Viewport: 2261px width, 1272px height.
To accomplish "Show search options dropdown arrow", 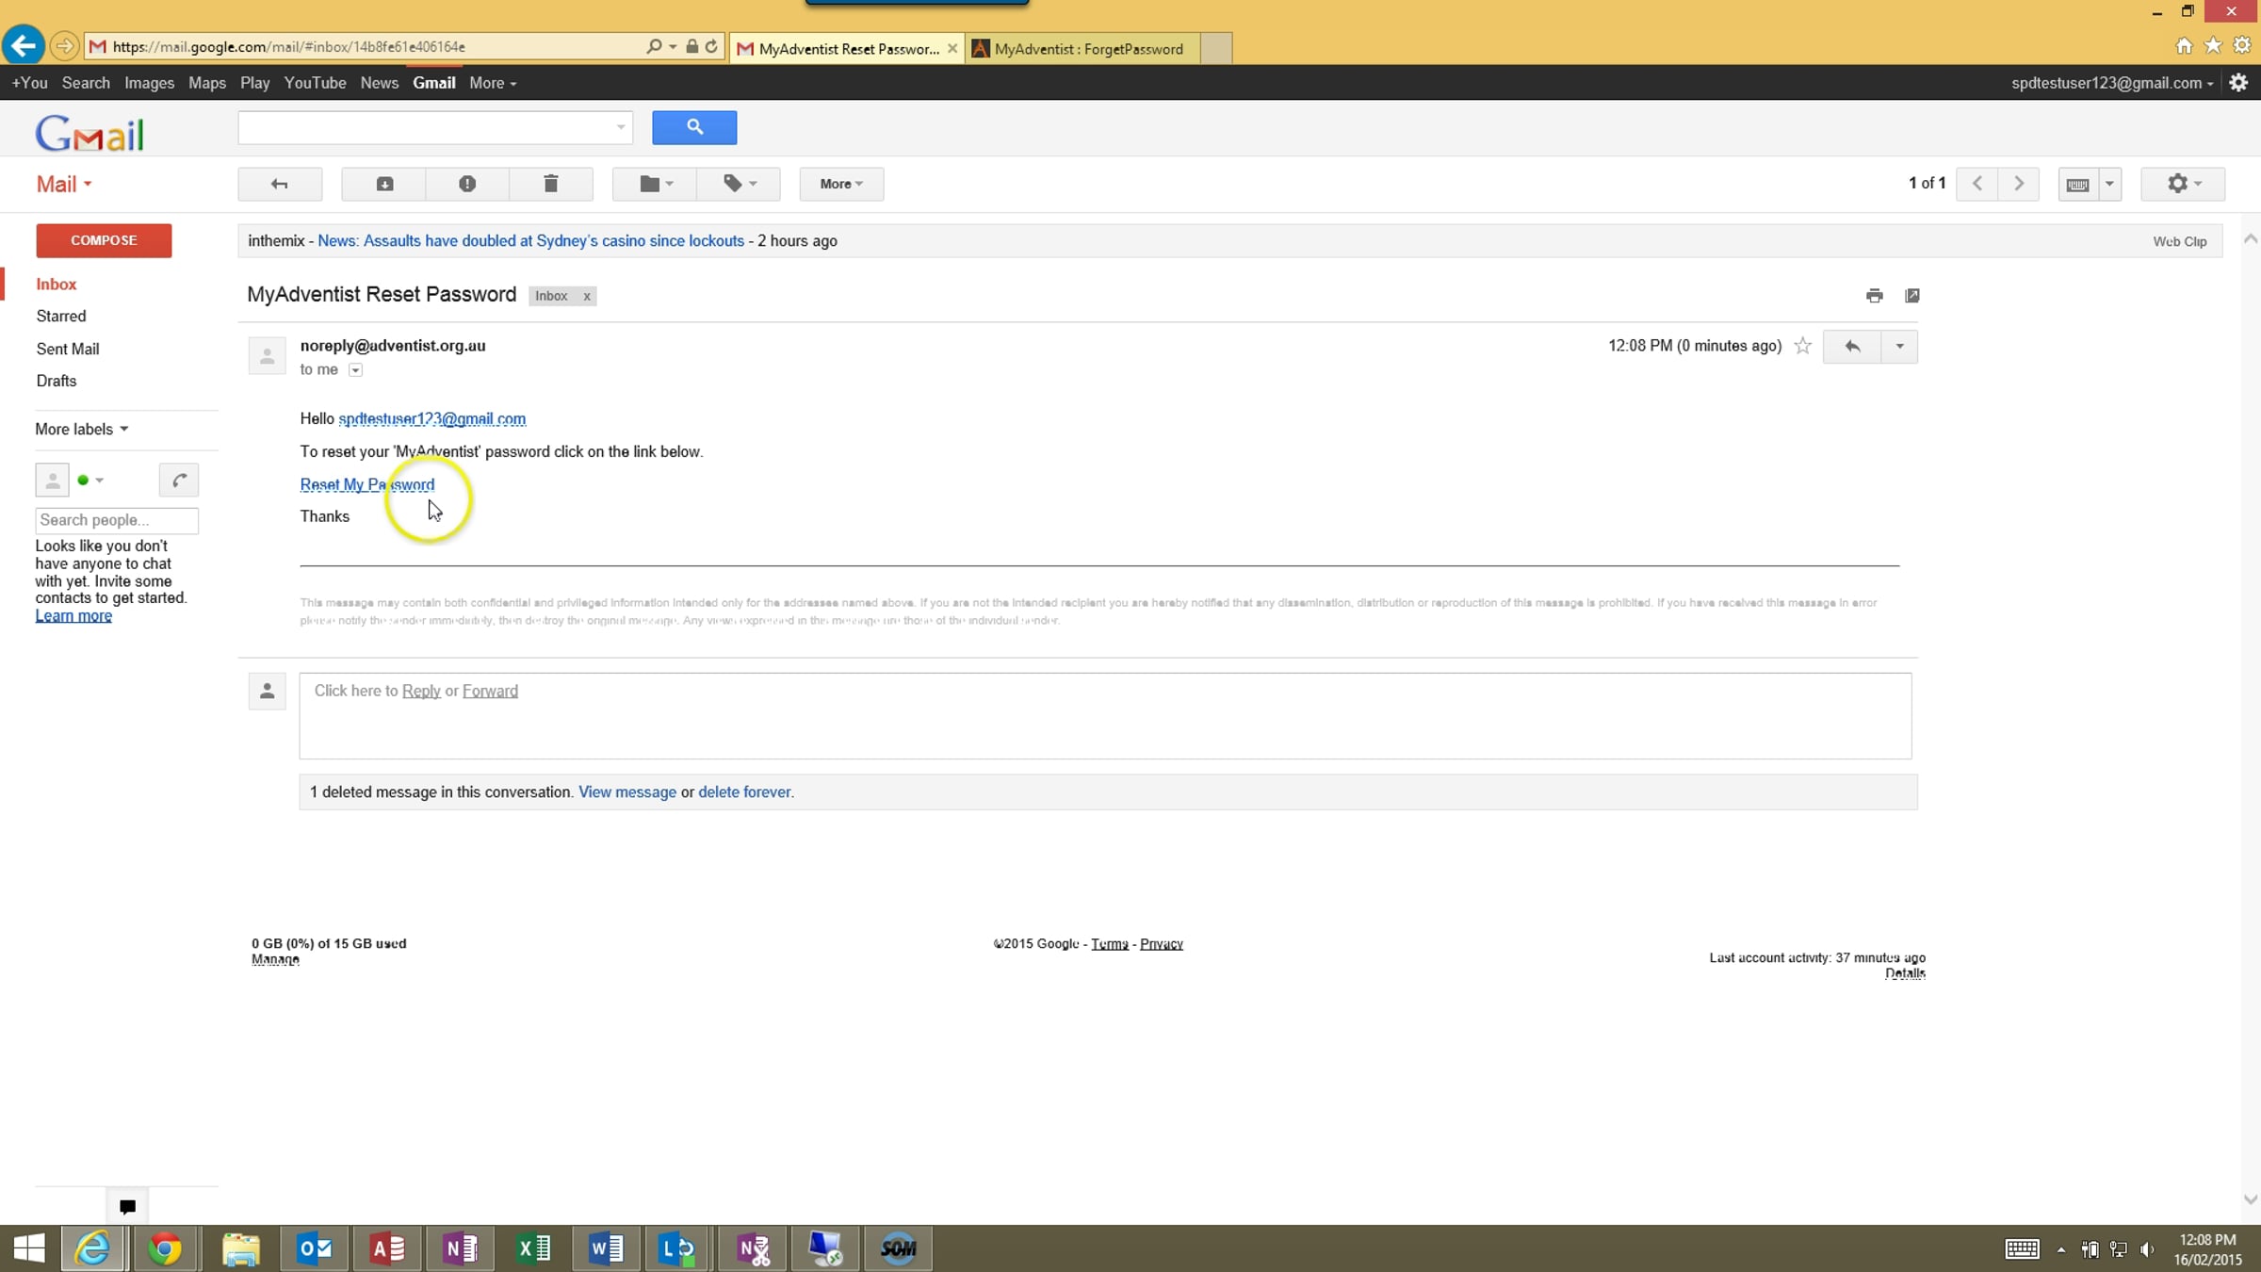I will pyautogui.click(x=621, y=127).
